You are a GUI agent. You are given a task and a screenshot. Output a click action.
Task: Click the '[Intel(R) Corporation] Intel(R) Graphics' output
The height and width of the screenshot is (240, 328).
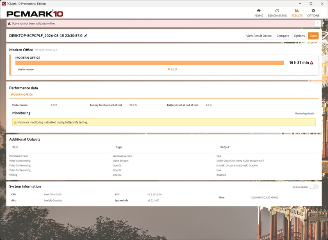237,165
